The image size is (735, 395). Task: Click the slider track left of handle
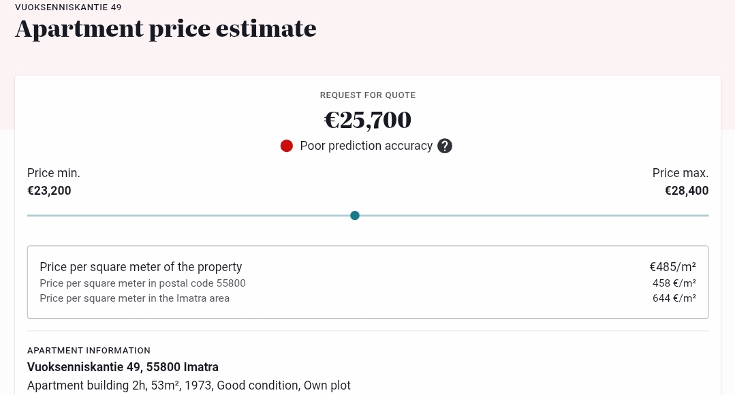189,215
